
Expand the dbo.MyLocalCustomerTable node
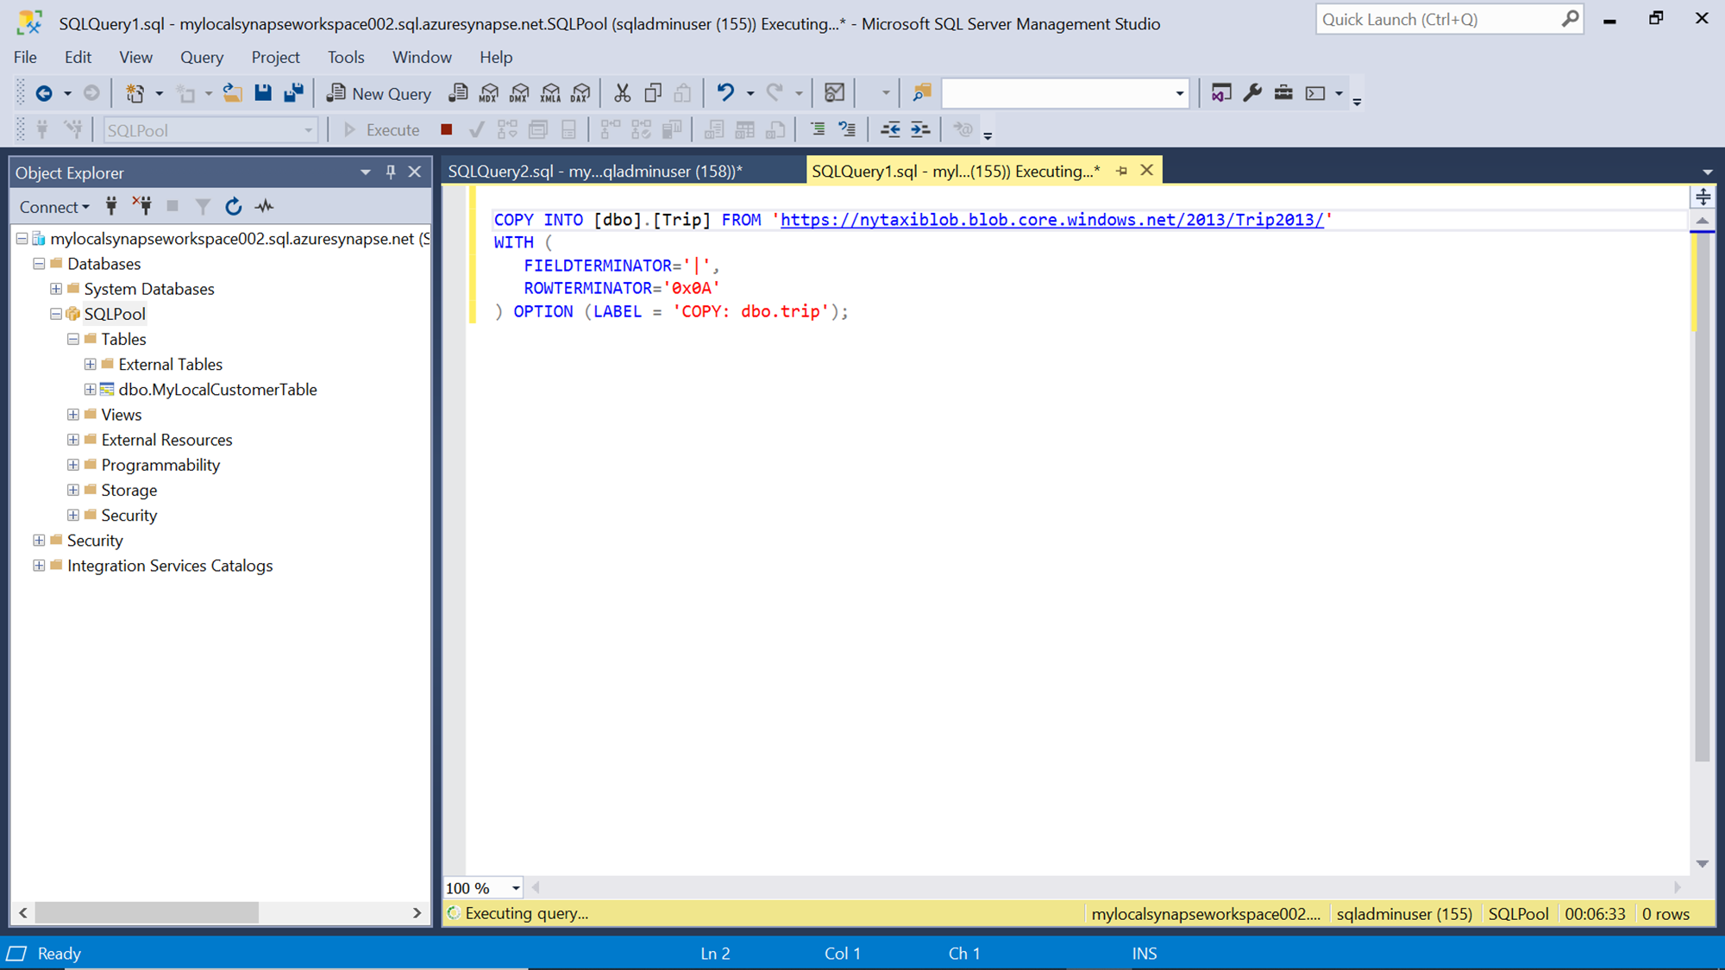pos(90,390)
